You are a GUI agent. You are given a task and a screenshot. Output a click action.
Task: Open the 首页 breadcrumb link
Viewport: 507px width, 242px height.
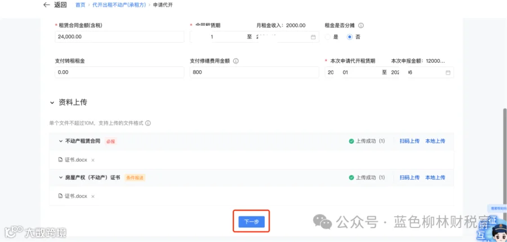(80, 5)
